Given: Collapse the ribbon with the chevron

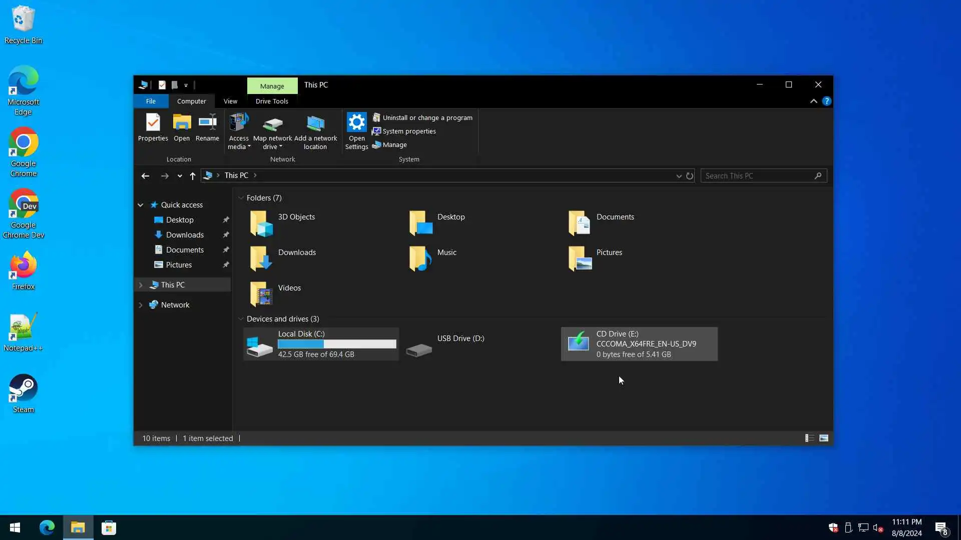Looking at the screenshot, I should tap(813, 101).
